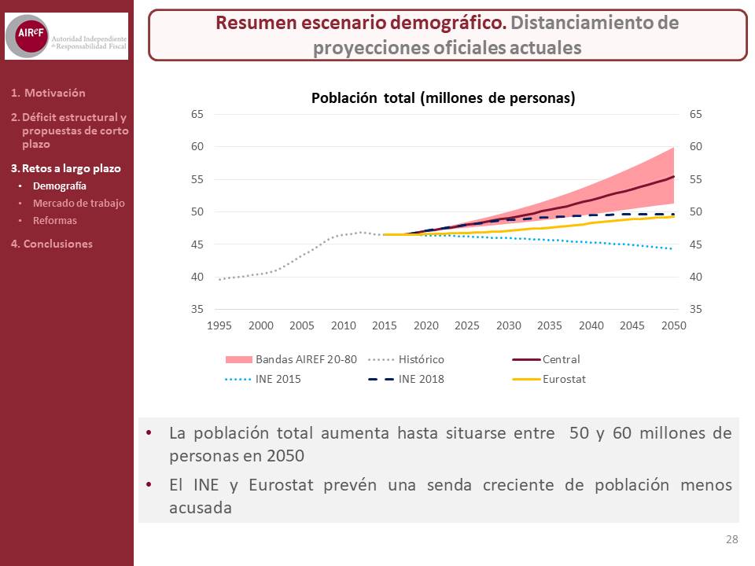Click the left y-axis label '50'
The image size is (755, 566).
[x=197, y=211]
